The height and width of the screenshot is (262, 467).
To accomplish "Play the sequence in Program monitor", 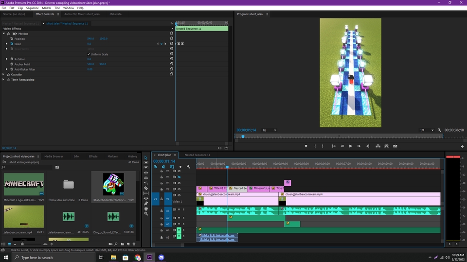I will (351, 146).
